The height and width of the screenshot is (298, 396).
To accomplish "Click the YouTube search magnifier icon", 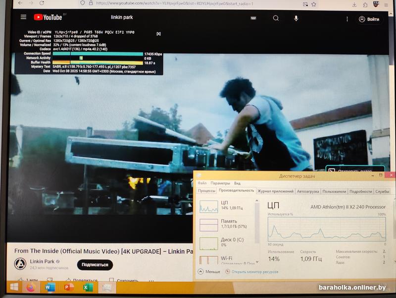I will click(x=276, y=18).
